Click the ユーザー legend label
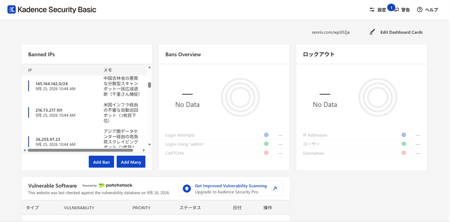This screenshot has height=222, width=450. pos(311,144)
